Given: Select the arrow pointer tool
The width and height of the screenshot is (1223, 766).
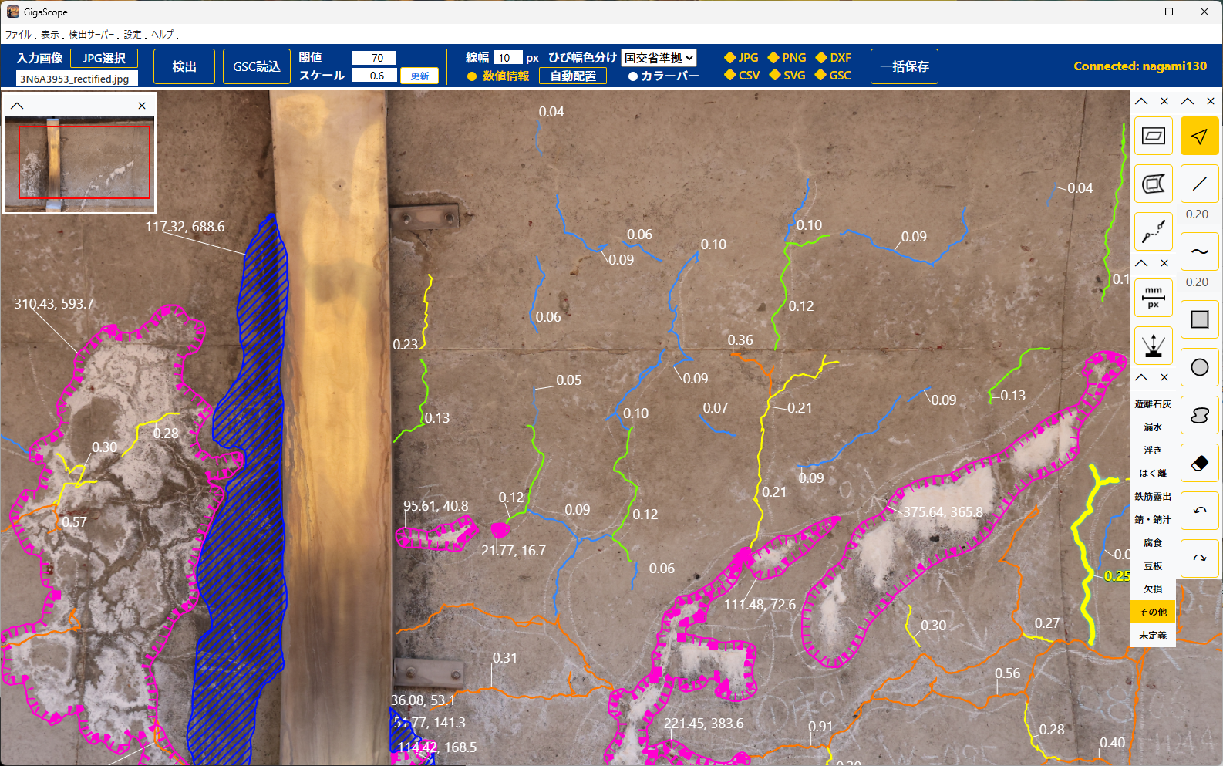Looking at the screenshot, I should pos(1199,137).
